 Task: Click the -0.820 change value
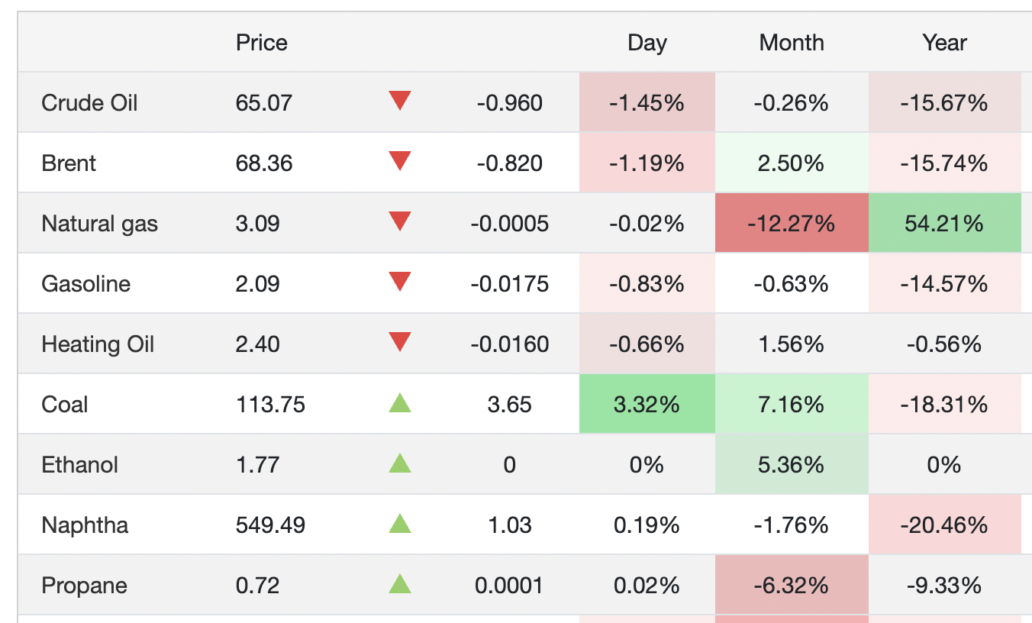pyautogui.click(x=509, y=163)
